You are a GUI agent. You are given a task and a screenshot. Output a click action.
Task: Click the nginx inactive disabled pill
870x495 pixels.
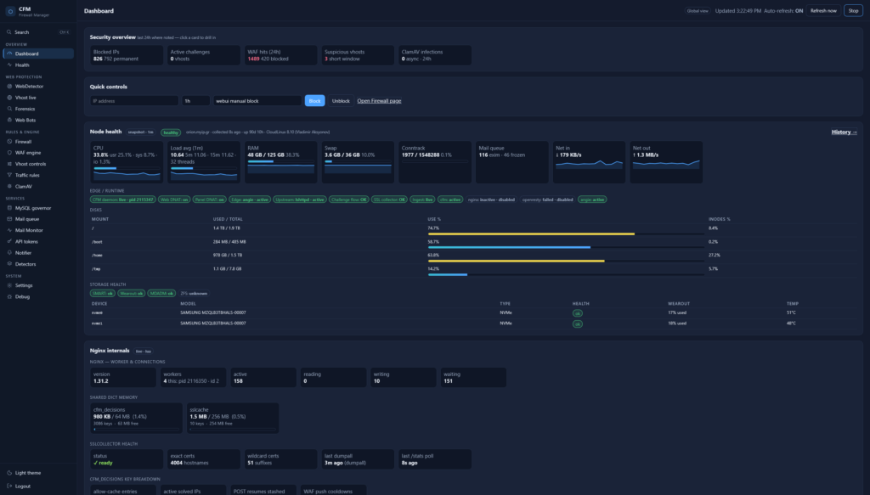point(491,200)
